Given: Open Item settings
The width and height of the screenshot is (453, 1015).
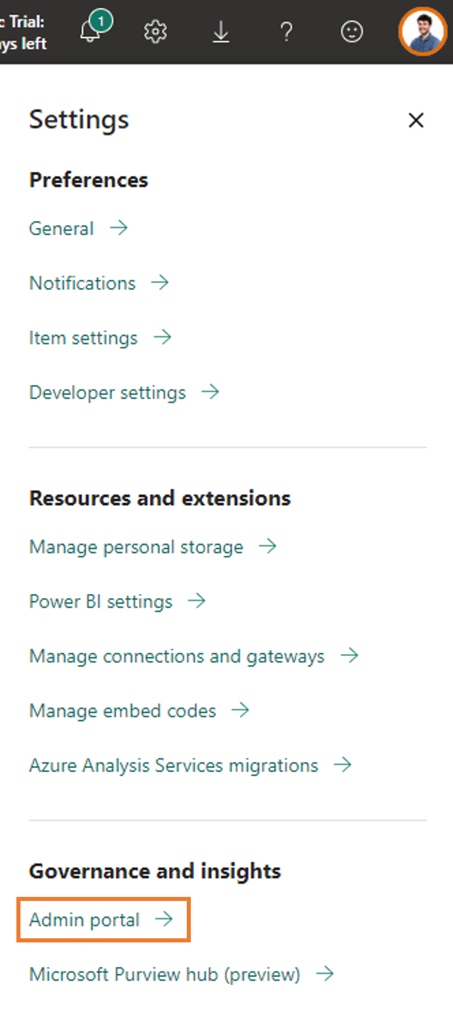Looking at the screenshot, I should pyautogui.click(x=83, y=338).
